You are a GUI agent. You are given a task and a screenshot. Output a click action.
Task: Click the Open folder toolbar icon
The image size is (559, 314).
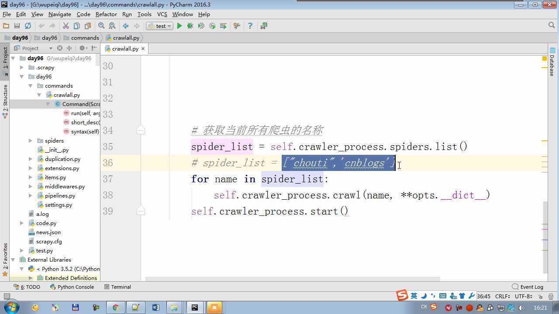(x=6, y=26)
